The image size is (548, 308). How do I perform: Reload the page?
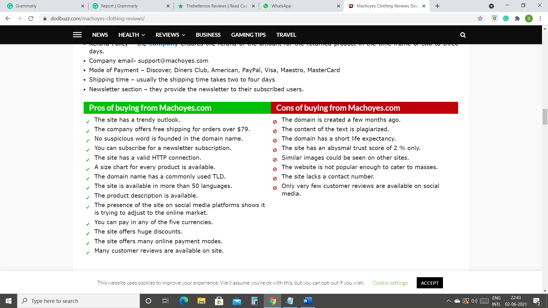coord(31,19)
